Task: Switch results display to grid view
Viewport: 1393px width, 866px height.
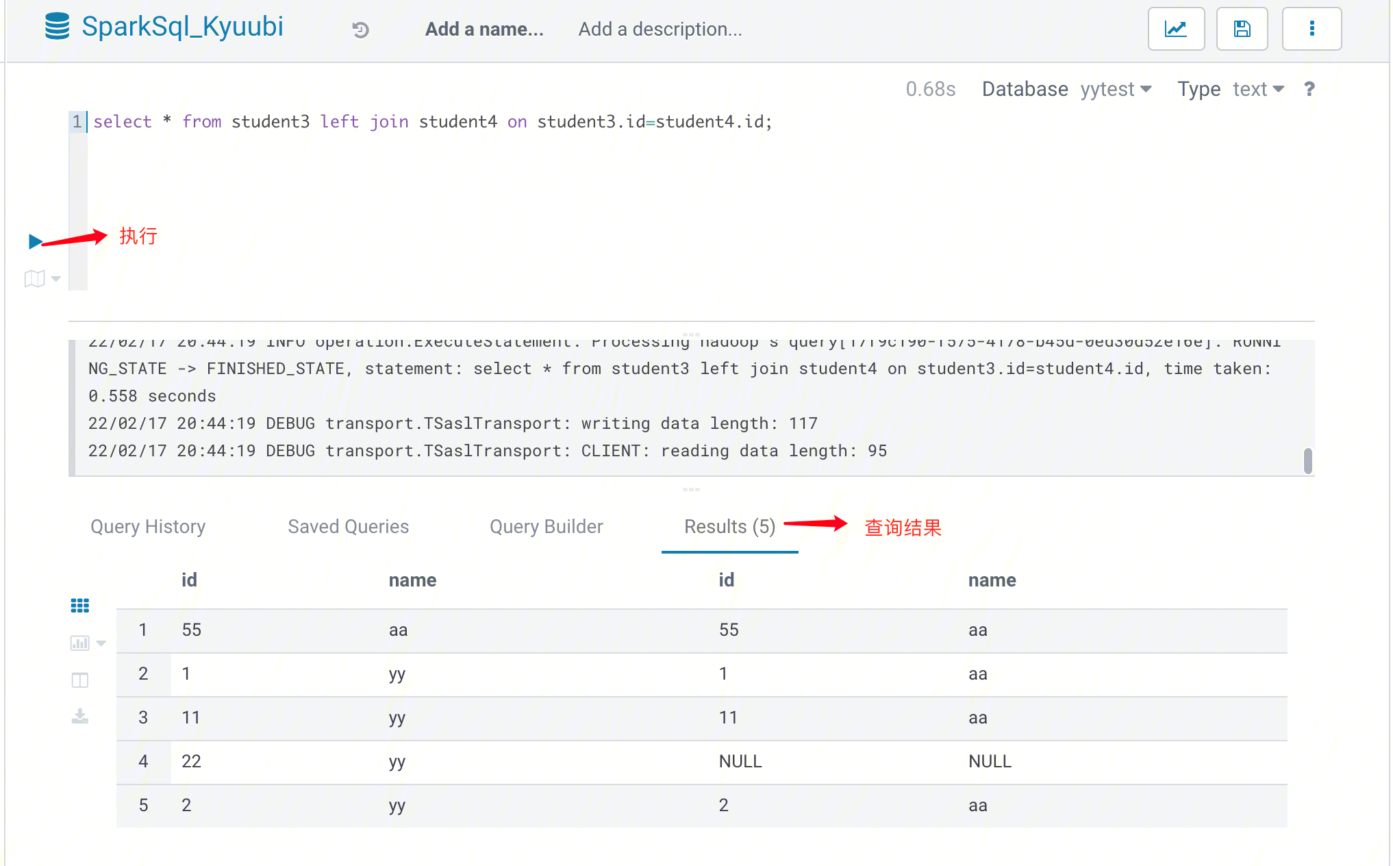Action: coord(80,605)
